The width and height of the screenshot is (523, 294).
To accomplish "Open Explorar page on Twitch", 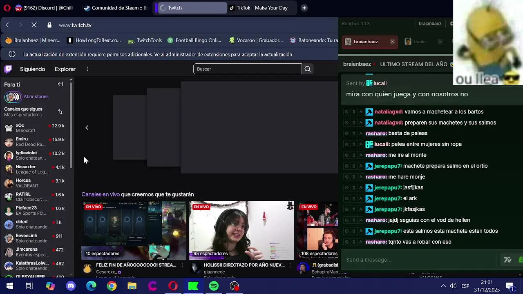I will pos(65,69).
